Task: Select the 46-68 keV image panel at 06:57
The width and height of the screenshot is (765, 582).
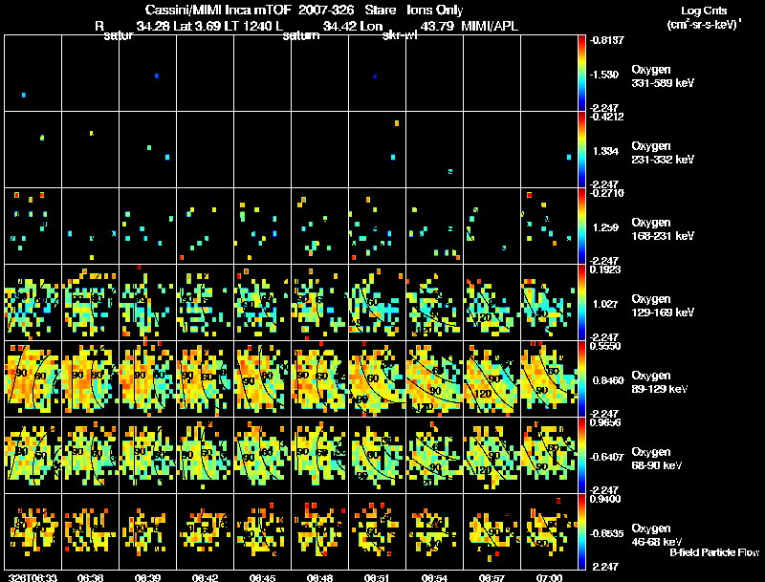Action: coord(492,531)
